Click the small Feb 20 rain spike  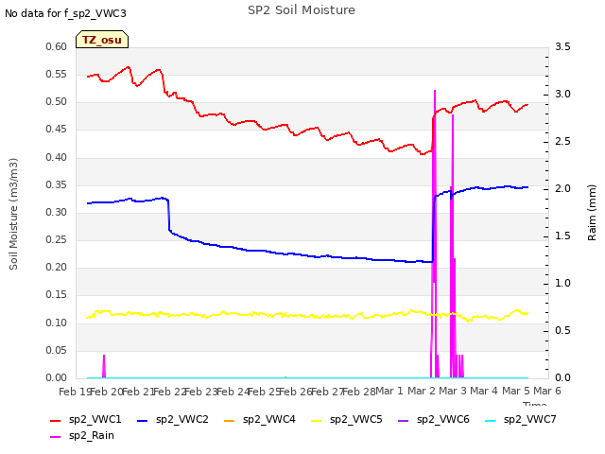104,365
